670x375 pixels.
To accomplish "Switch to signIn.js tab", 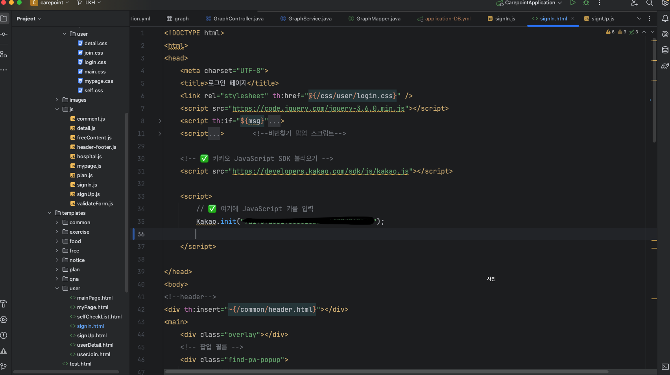I will (x=501, y=18).
